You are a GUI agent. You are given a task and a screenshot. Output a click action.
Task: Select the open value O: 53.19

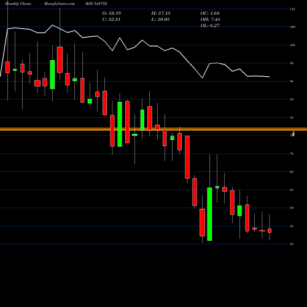112,14
